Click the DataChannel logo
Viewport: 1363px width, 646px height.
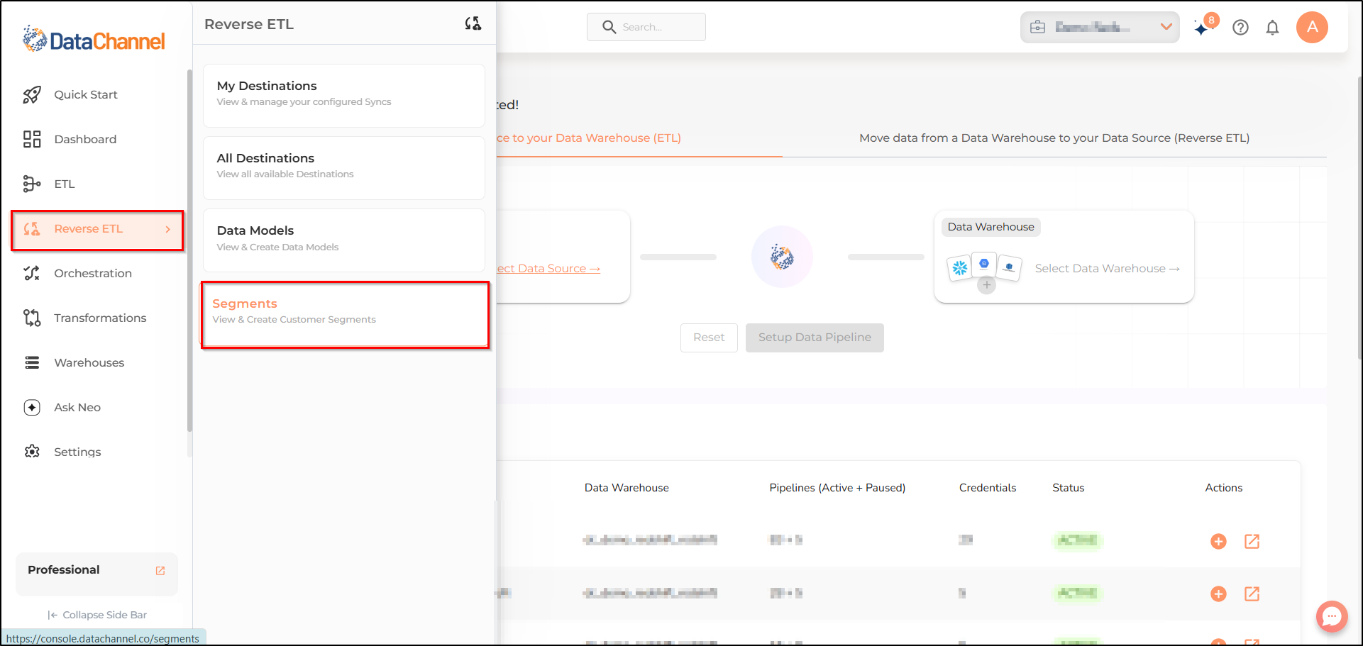coord(94,40)
